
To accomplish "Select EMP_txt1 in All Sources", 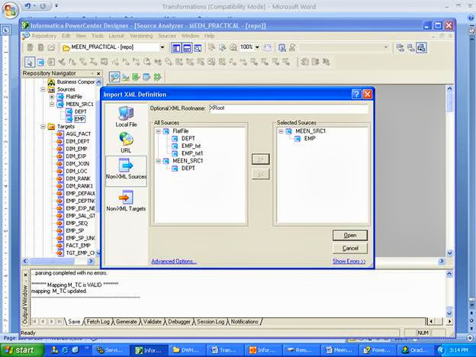I will [x=192, y=153].
